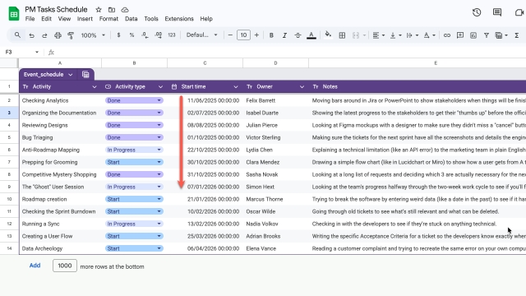
Task: Decrease font size with minus button
Action: pos(230,35)
